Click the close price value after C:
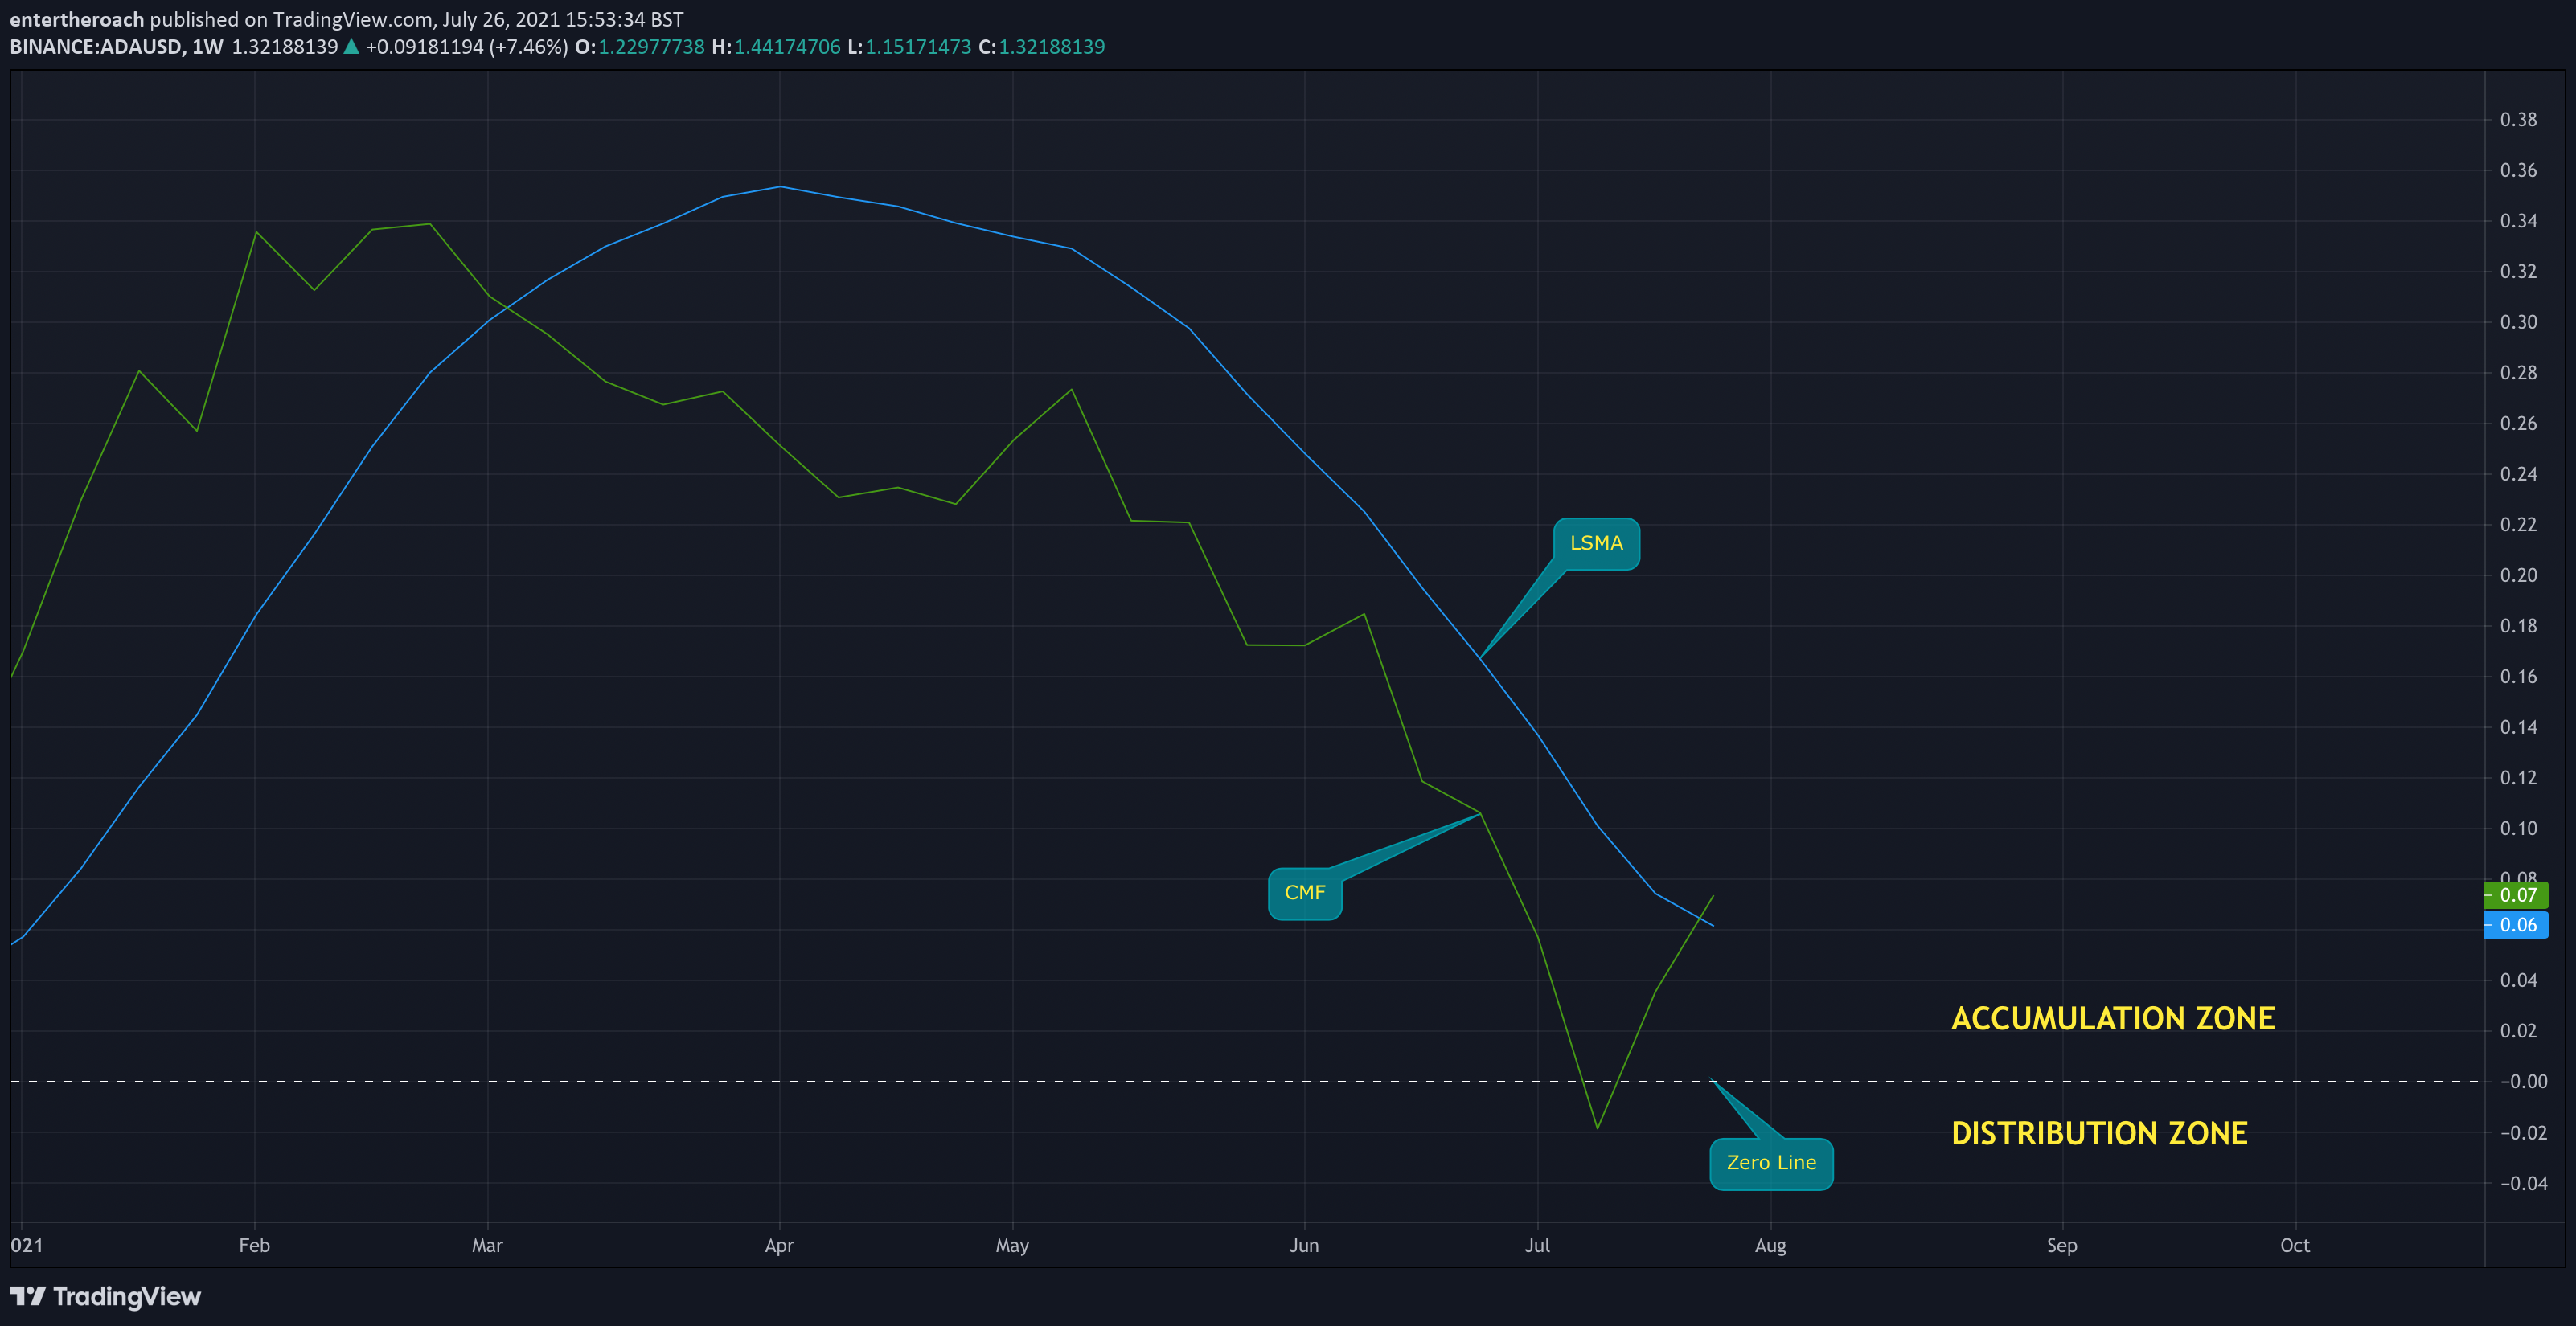The image size is (2576, 1326). pos(1052,47)
